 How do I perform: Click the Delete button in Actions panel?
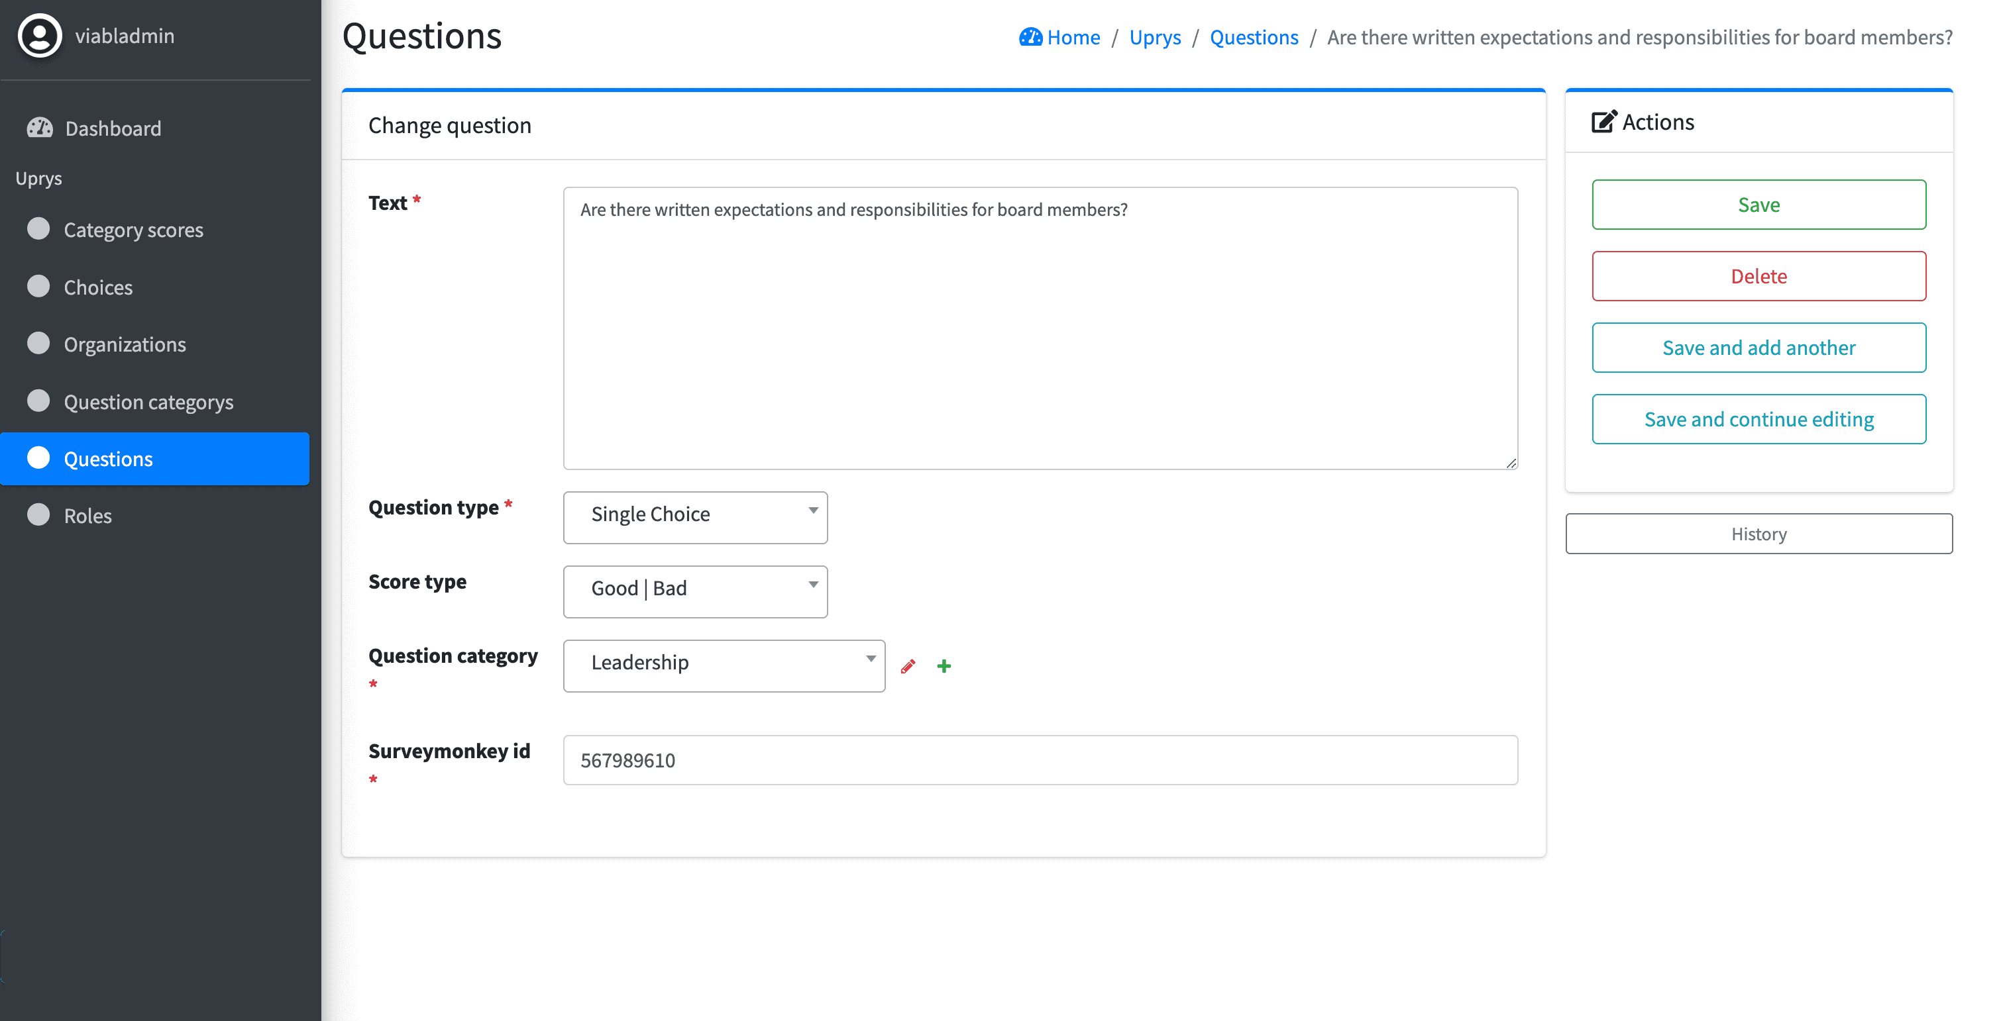[x=1758, y=275]
